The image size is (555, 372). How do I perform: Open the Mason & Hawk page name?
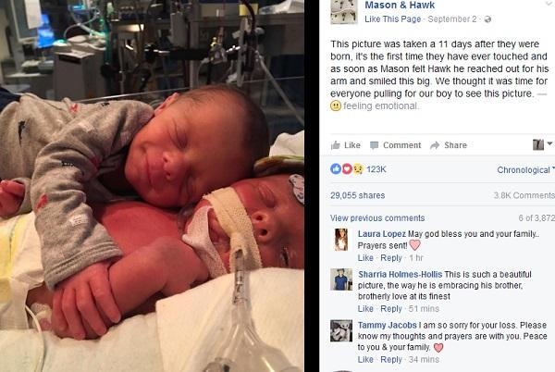[x=400, y=5]
